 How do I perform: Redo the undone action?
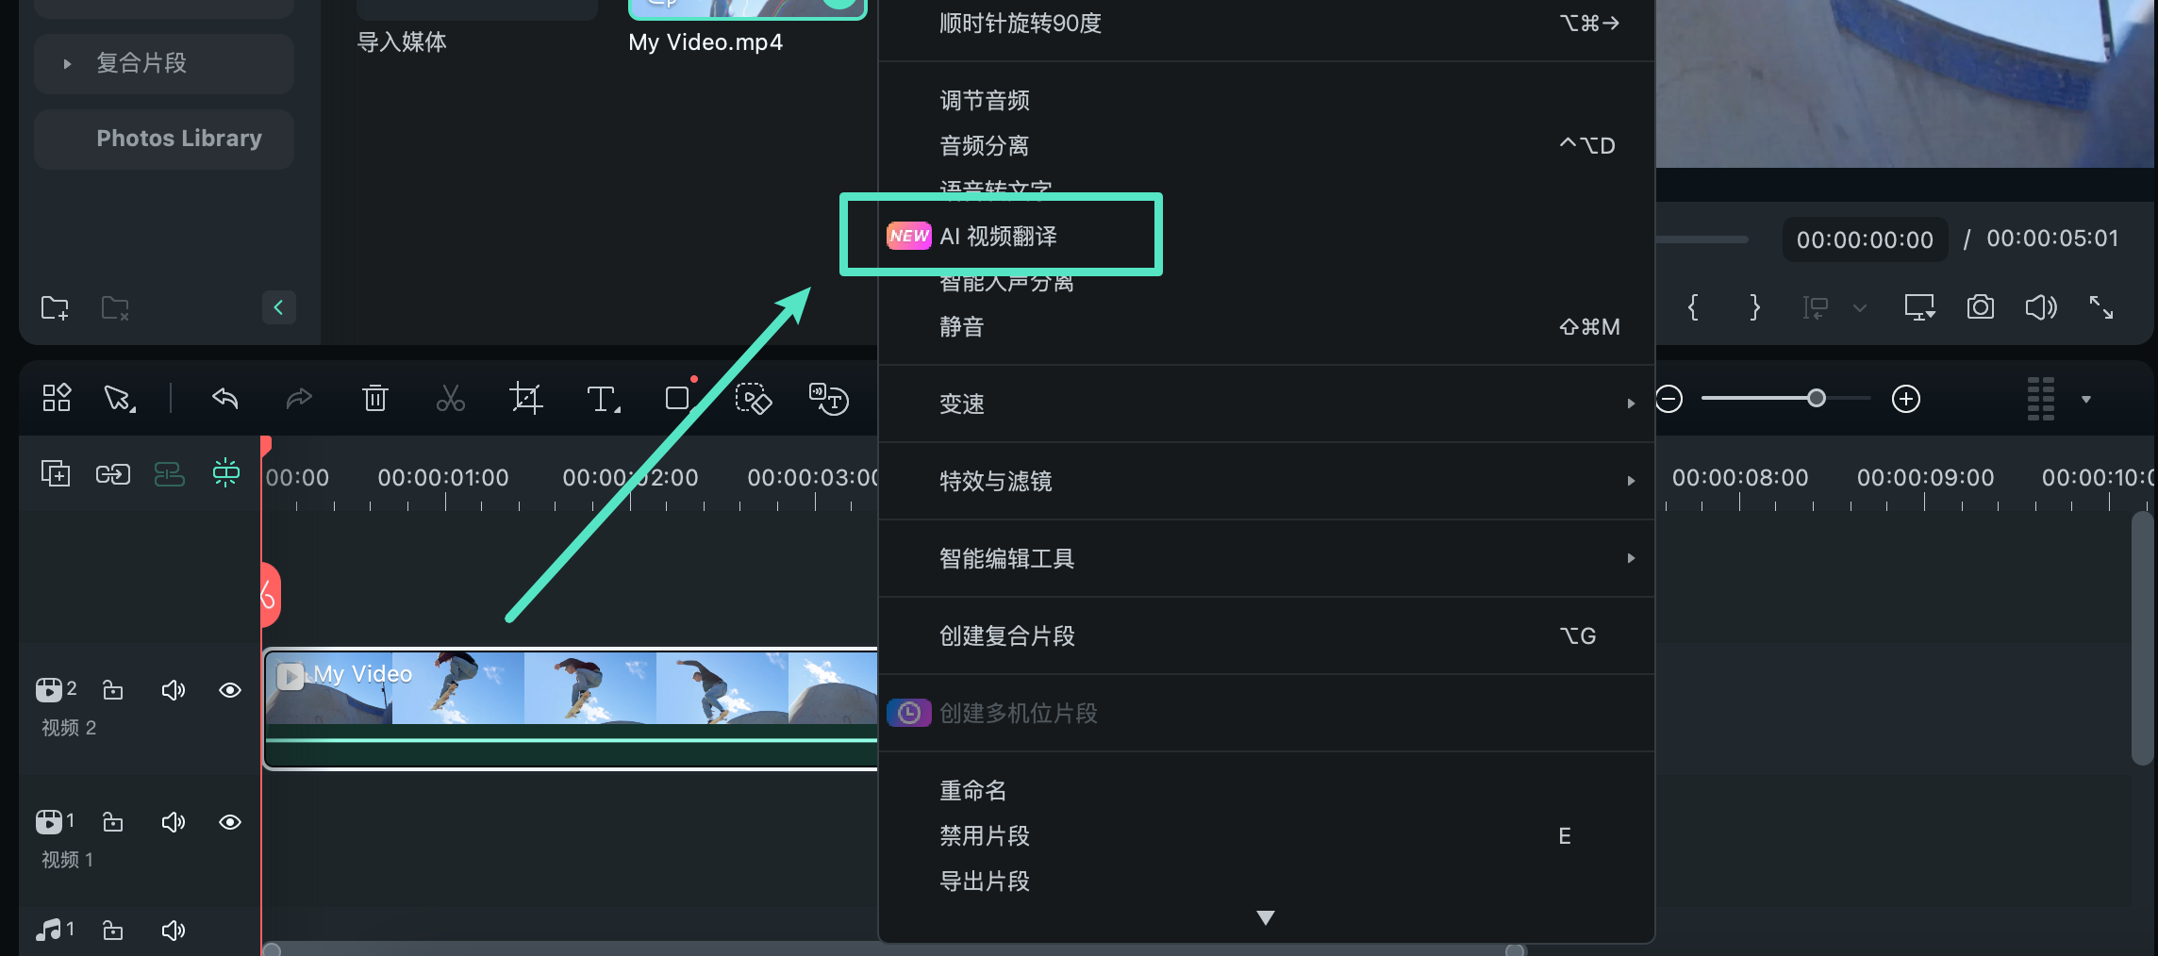point(299,398)
